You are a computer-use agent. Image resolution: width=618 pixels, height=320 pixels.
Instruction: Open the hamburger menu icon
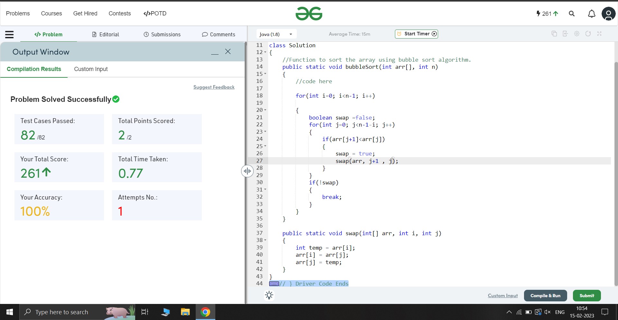coord(9,34)
